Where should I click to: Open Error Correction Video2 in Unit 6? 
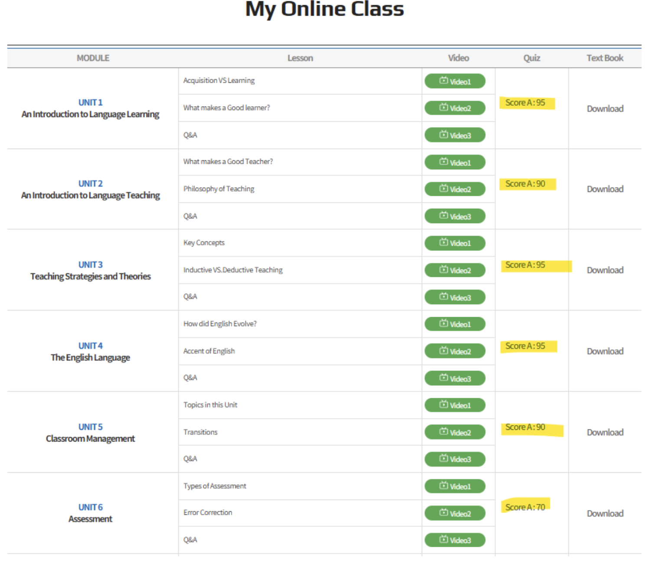455,513
